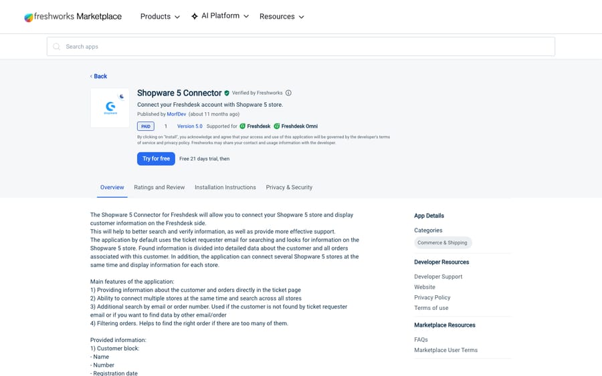Click the 'Supported for' label
Viewport: 602px width, 376px height.
pyautogui.click(x=222, y=126)
